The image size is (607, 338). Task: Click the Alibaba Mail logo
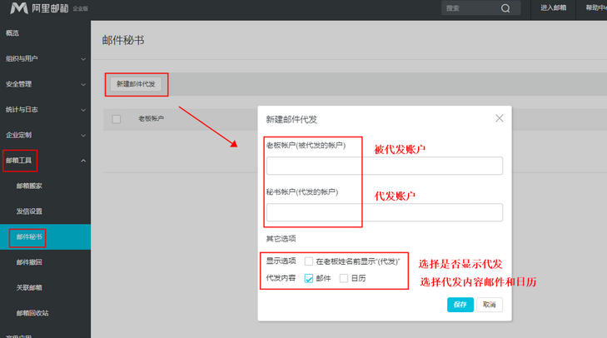click(x=39, y=7)
